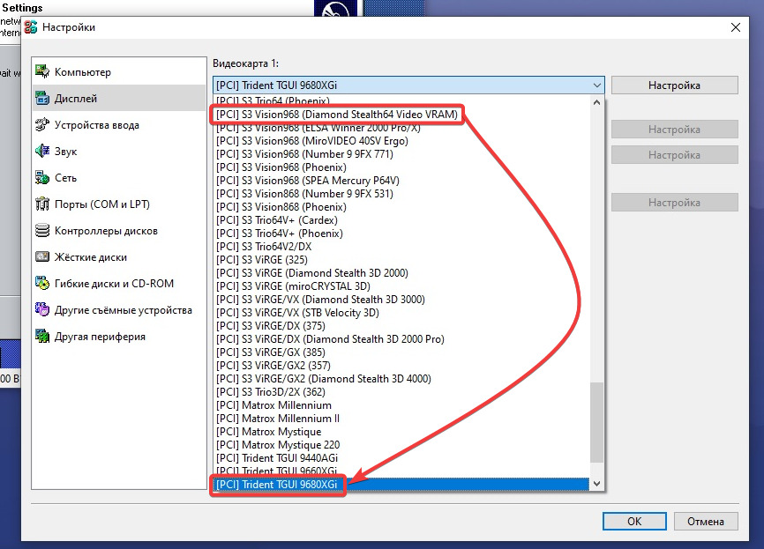Click scroll-up arrow of the video card list
764x549 pixels.
coord(597,102)
